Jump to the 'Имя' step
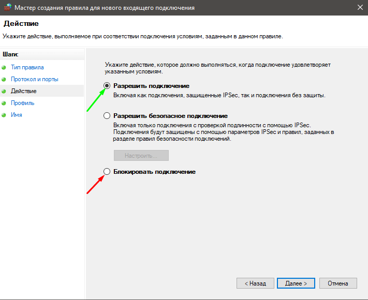Screen dimensions: 368x300 point(17,115)
